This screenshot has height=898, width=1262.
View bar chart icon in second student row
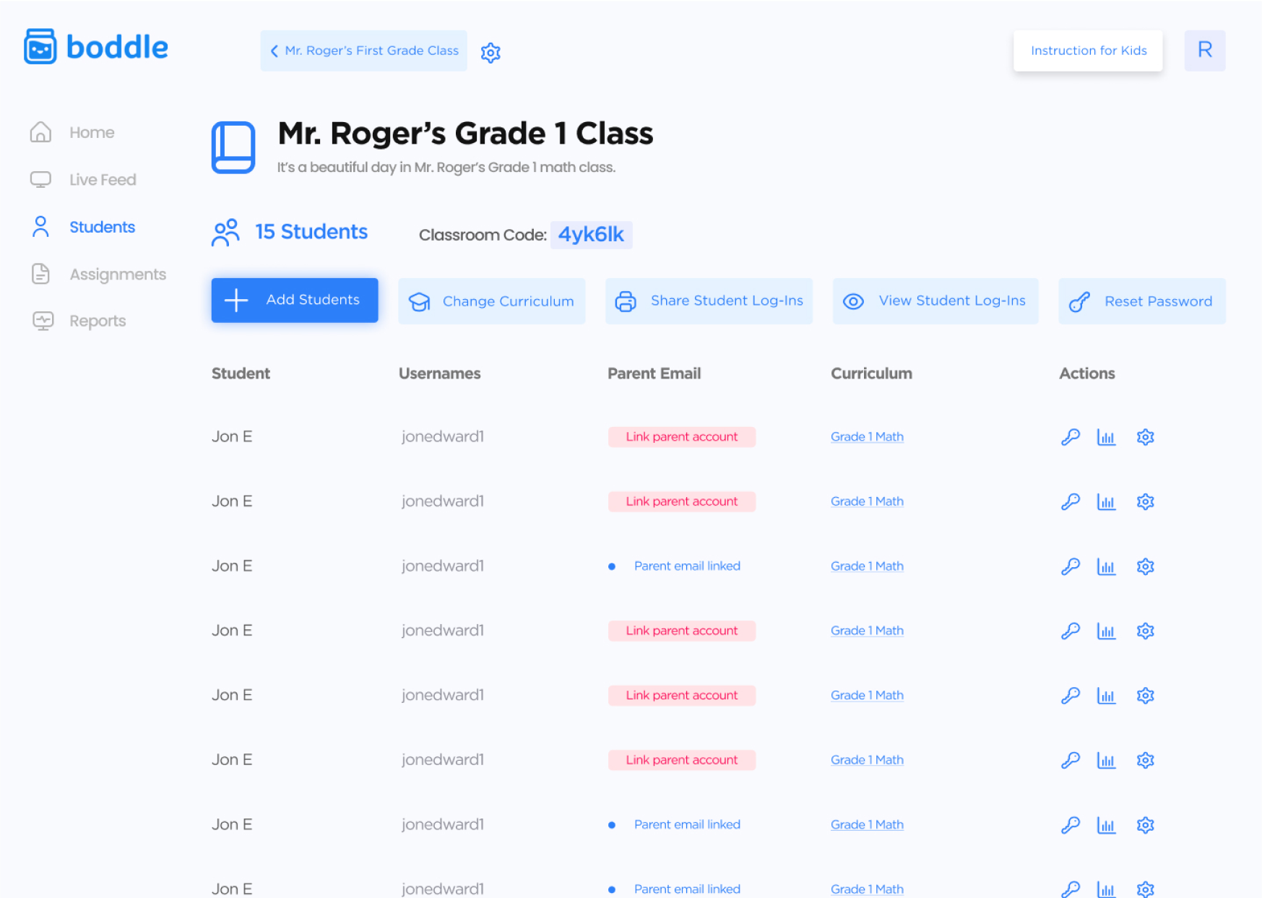[x=1106, y=501]
